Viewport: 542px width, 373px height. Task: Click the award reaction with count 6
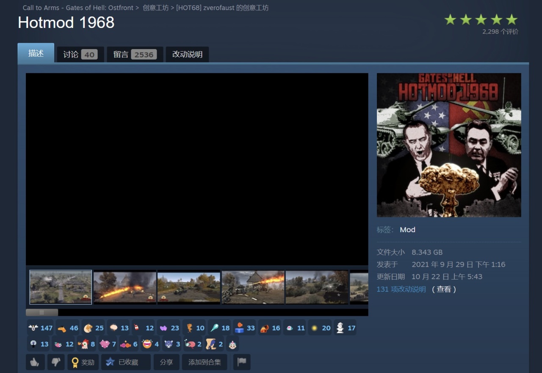(x=129, y=344)
